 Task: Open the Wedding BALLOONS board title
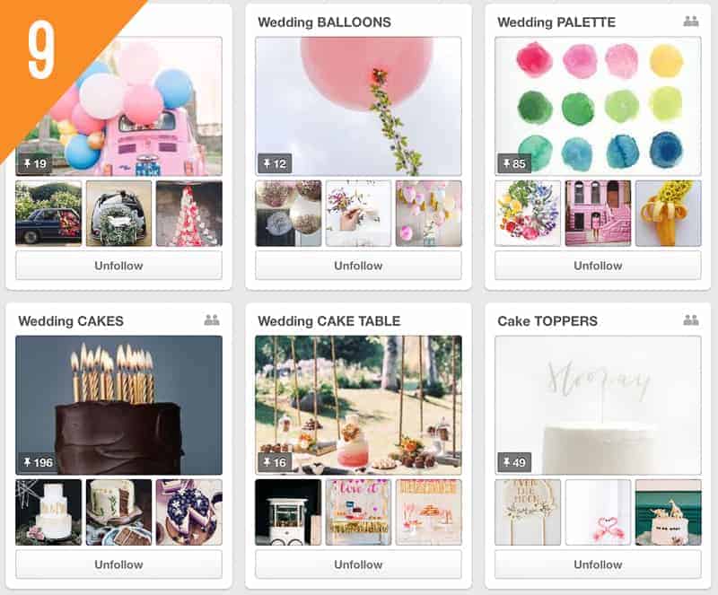(x=324, y=22)
